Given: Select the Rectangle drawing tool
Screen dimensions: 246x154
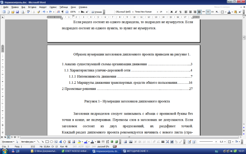Looking at the screenshot, I should tap(47, 142).
